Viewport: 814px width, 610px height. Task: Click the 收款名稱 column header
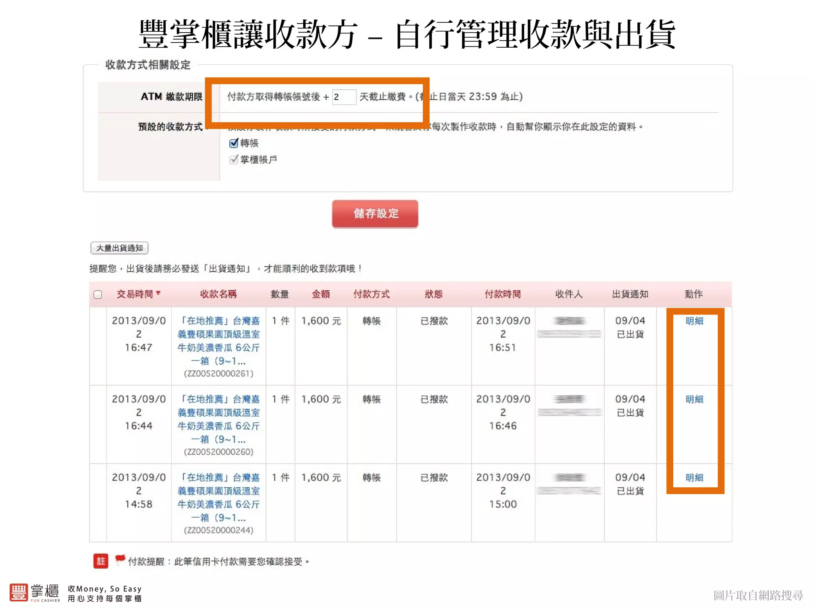218,294
